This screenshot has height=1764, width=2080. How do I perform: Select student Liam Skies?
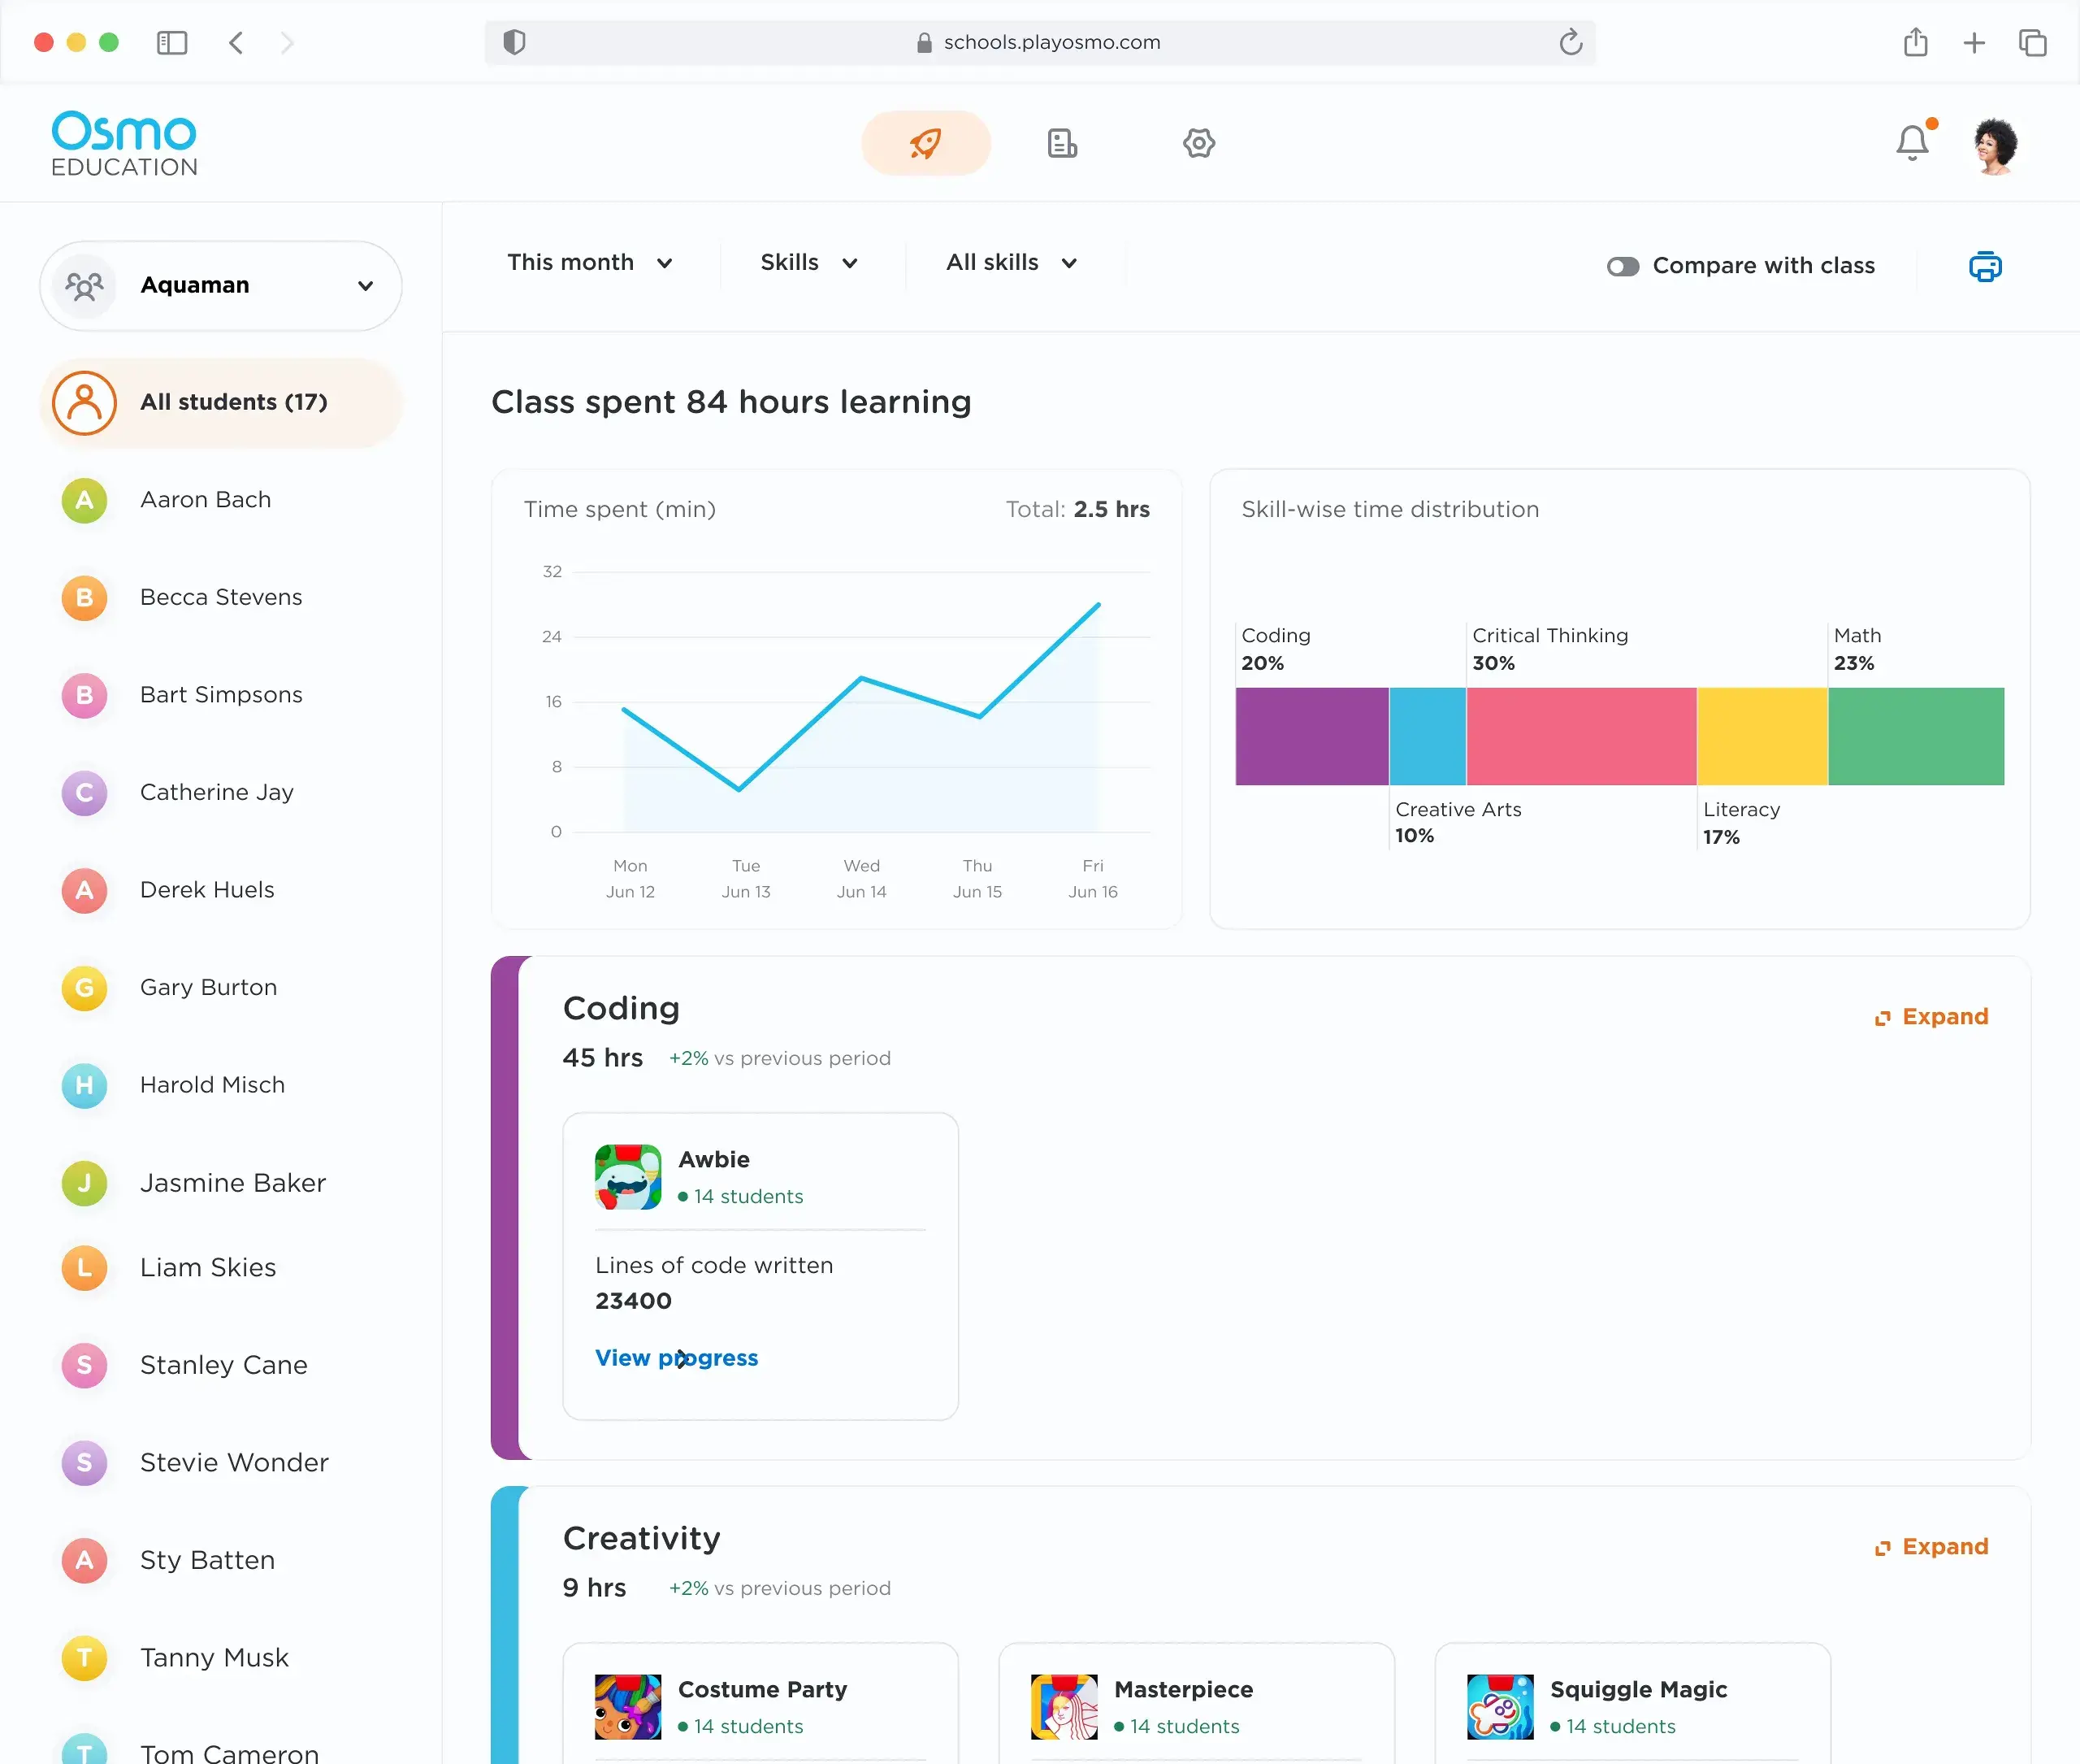click(221, 1268)
